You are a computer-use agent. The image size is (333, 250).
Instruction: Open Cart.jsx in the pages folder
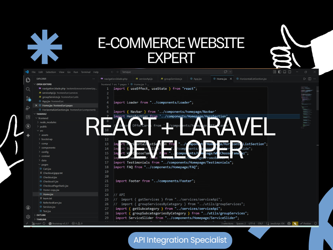47,169
